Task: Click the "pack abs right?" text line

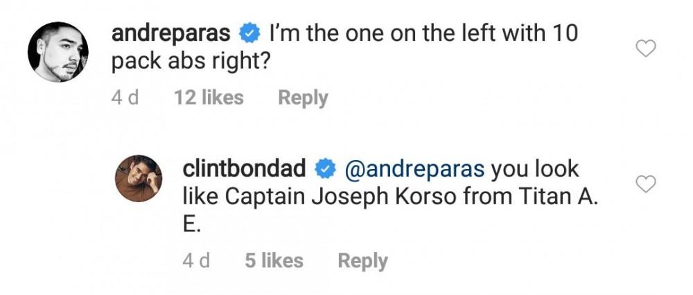Action: point(191,62)
